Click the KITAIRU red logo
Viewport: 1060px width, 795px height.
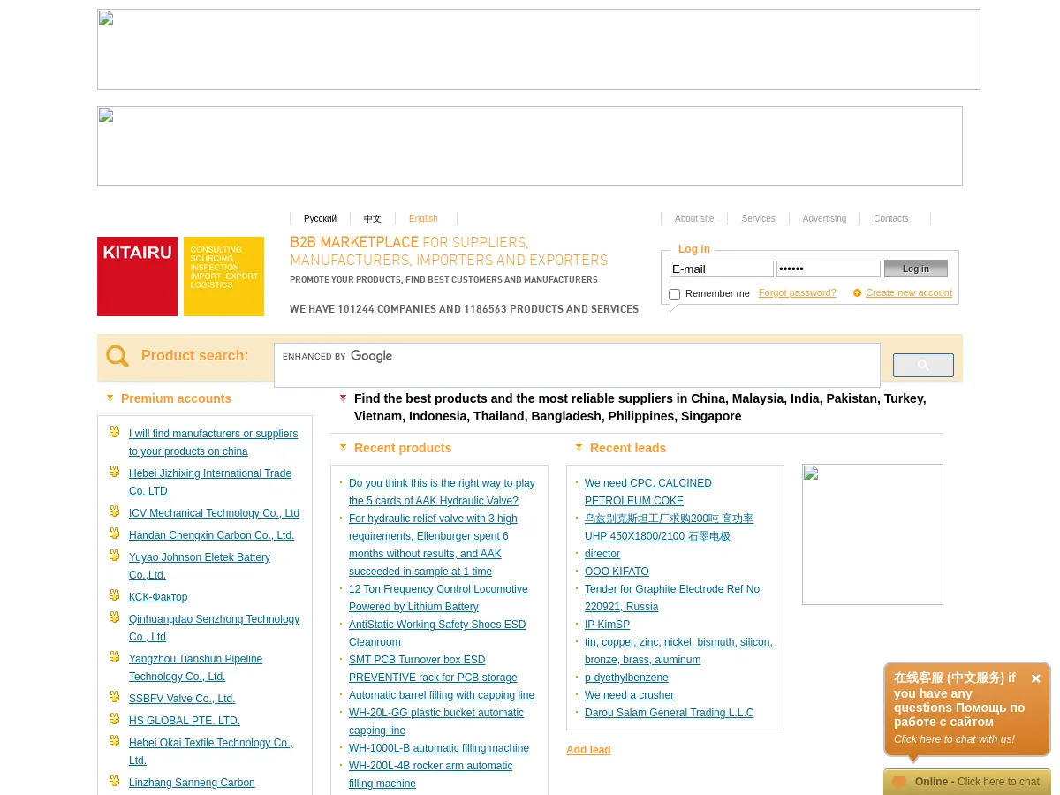coord(137,276)
